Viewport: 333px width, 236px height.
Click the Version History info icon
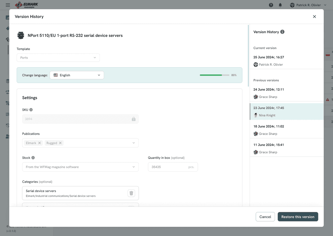[x=282, y=32]
